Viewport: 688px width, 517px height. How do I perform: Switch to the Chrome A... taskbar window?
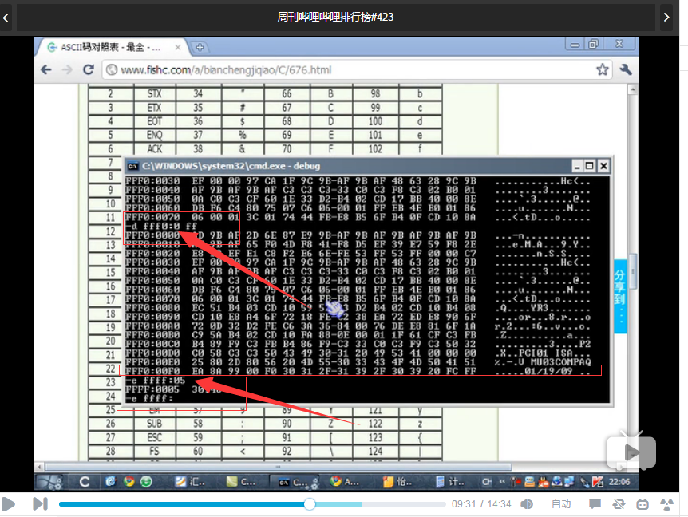tap(345, 482)
